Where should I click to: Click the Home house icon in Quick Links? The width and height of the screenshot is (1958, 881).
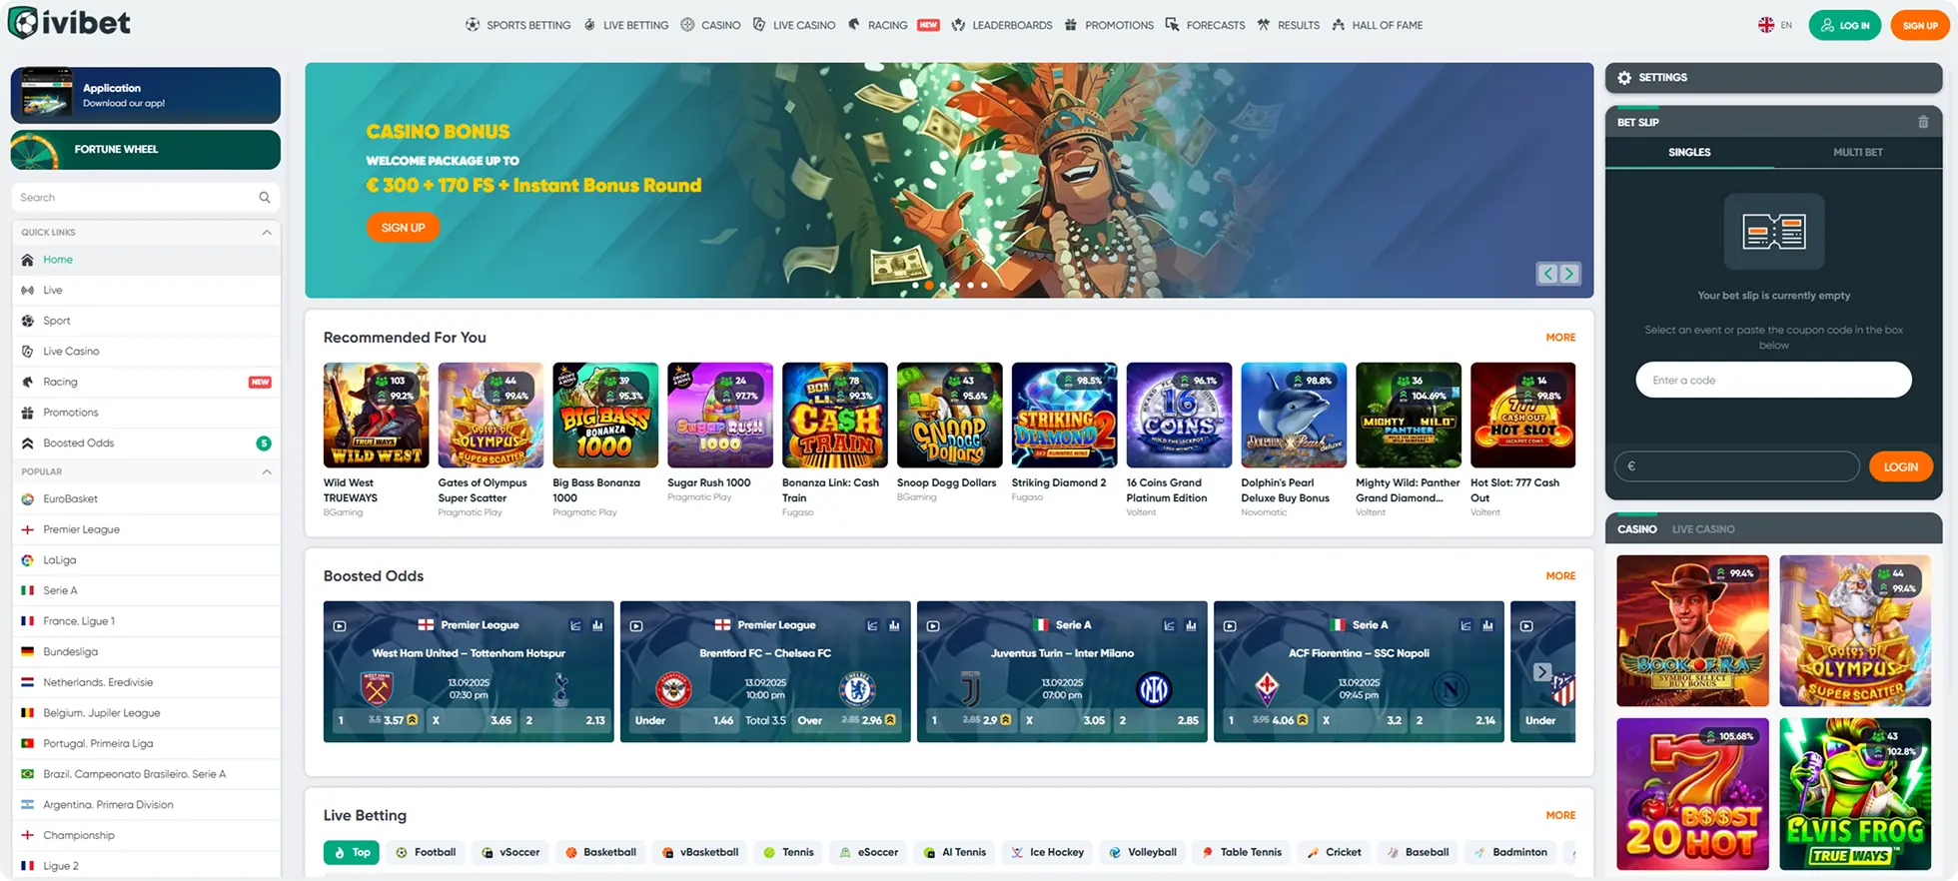(28, 260)
